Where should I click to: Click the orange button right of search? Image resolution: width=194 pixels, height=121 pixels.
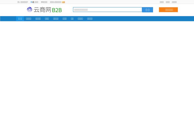168,10
